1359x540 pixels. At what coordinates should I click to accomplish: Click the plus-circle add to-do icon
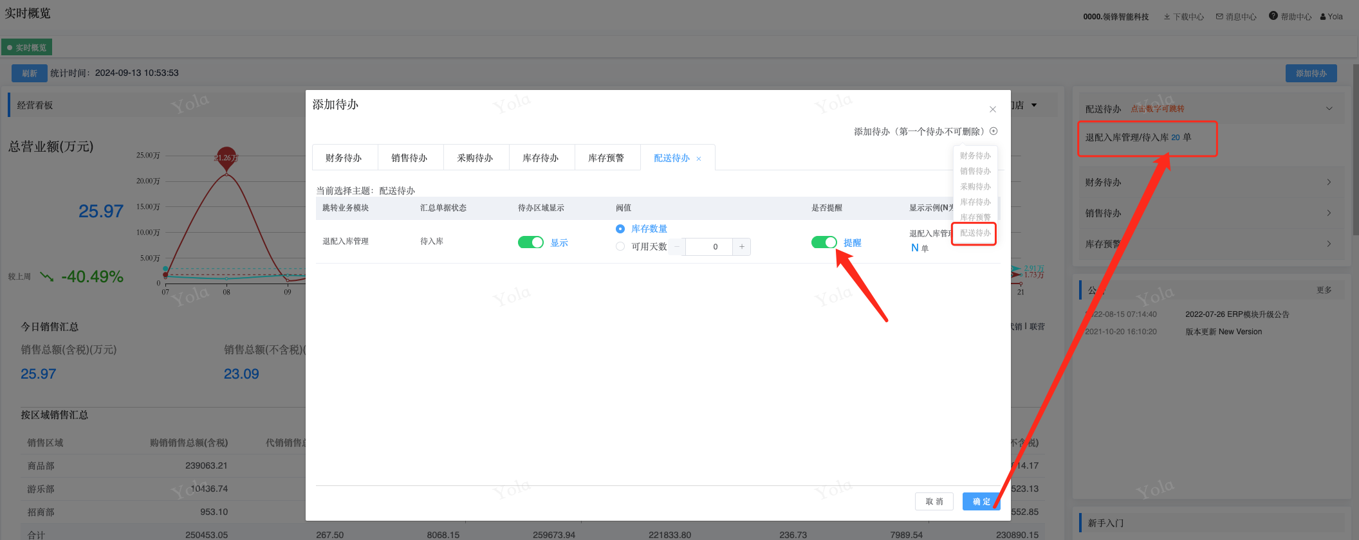(x=994, y=131)
